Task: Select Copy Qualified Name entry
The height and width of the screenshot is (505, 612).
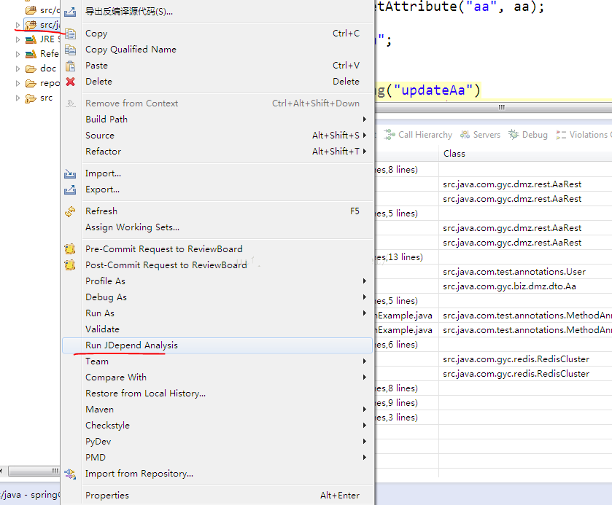Action: click(x=217, y=50)
